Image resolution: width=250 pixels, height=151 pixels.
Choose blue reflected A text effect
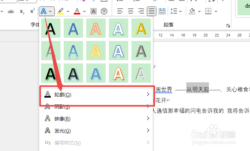pyautogui.click(x=73, y=51)
